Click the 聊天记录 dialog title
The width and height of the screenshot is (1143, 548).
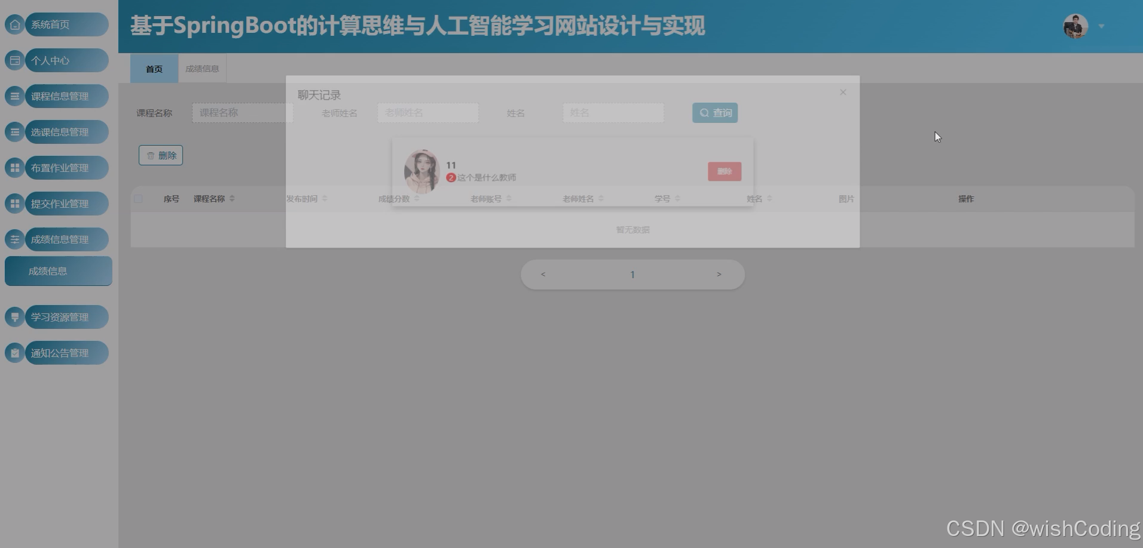click(319, 95)
